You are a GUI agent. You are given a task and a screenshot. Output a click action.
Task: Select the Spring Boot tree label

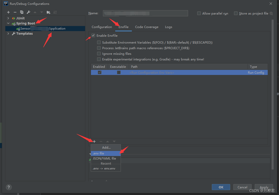click(x=26, y=23)
